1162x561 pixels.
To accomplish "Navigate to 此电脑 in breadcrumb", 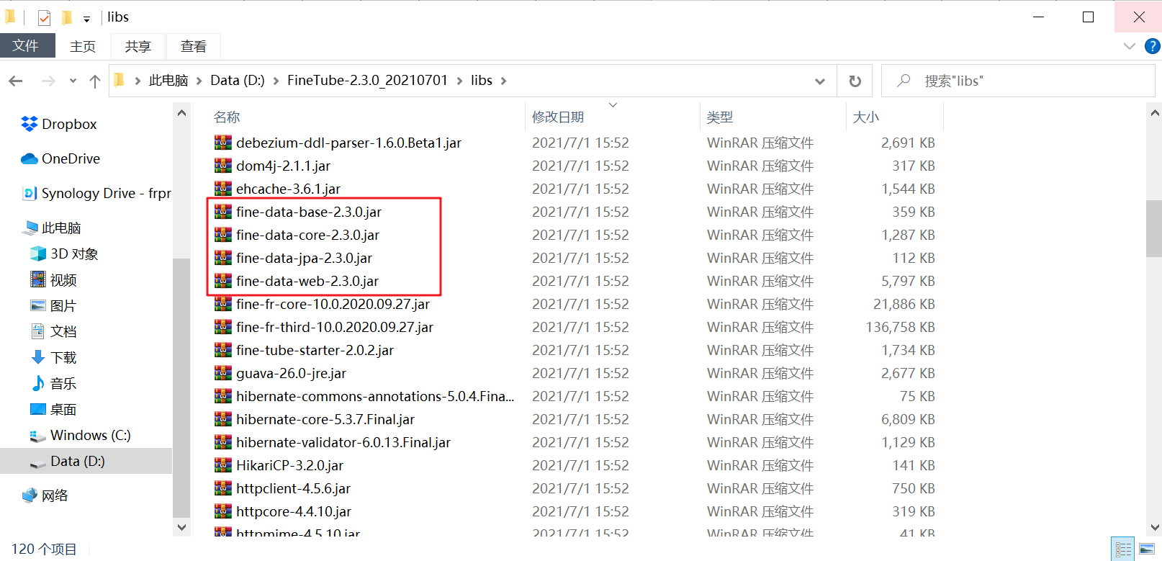I will (x=168, y=81).
